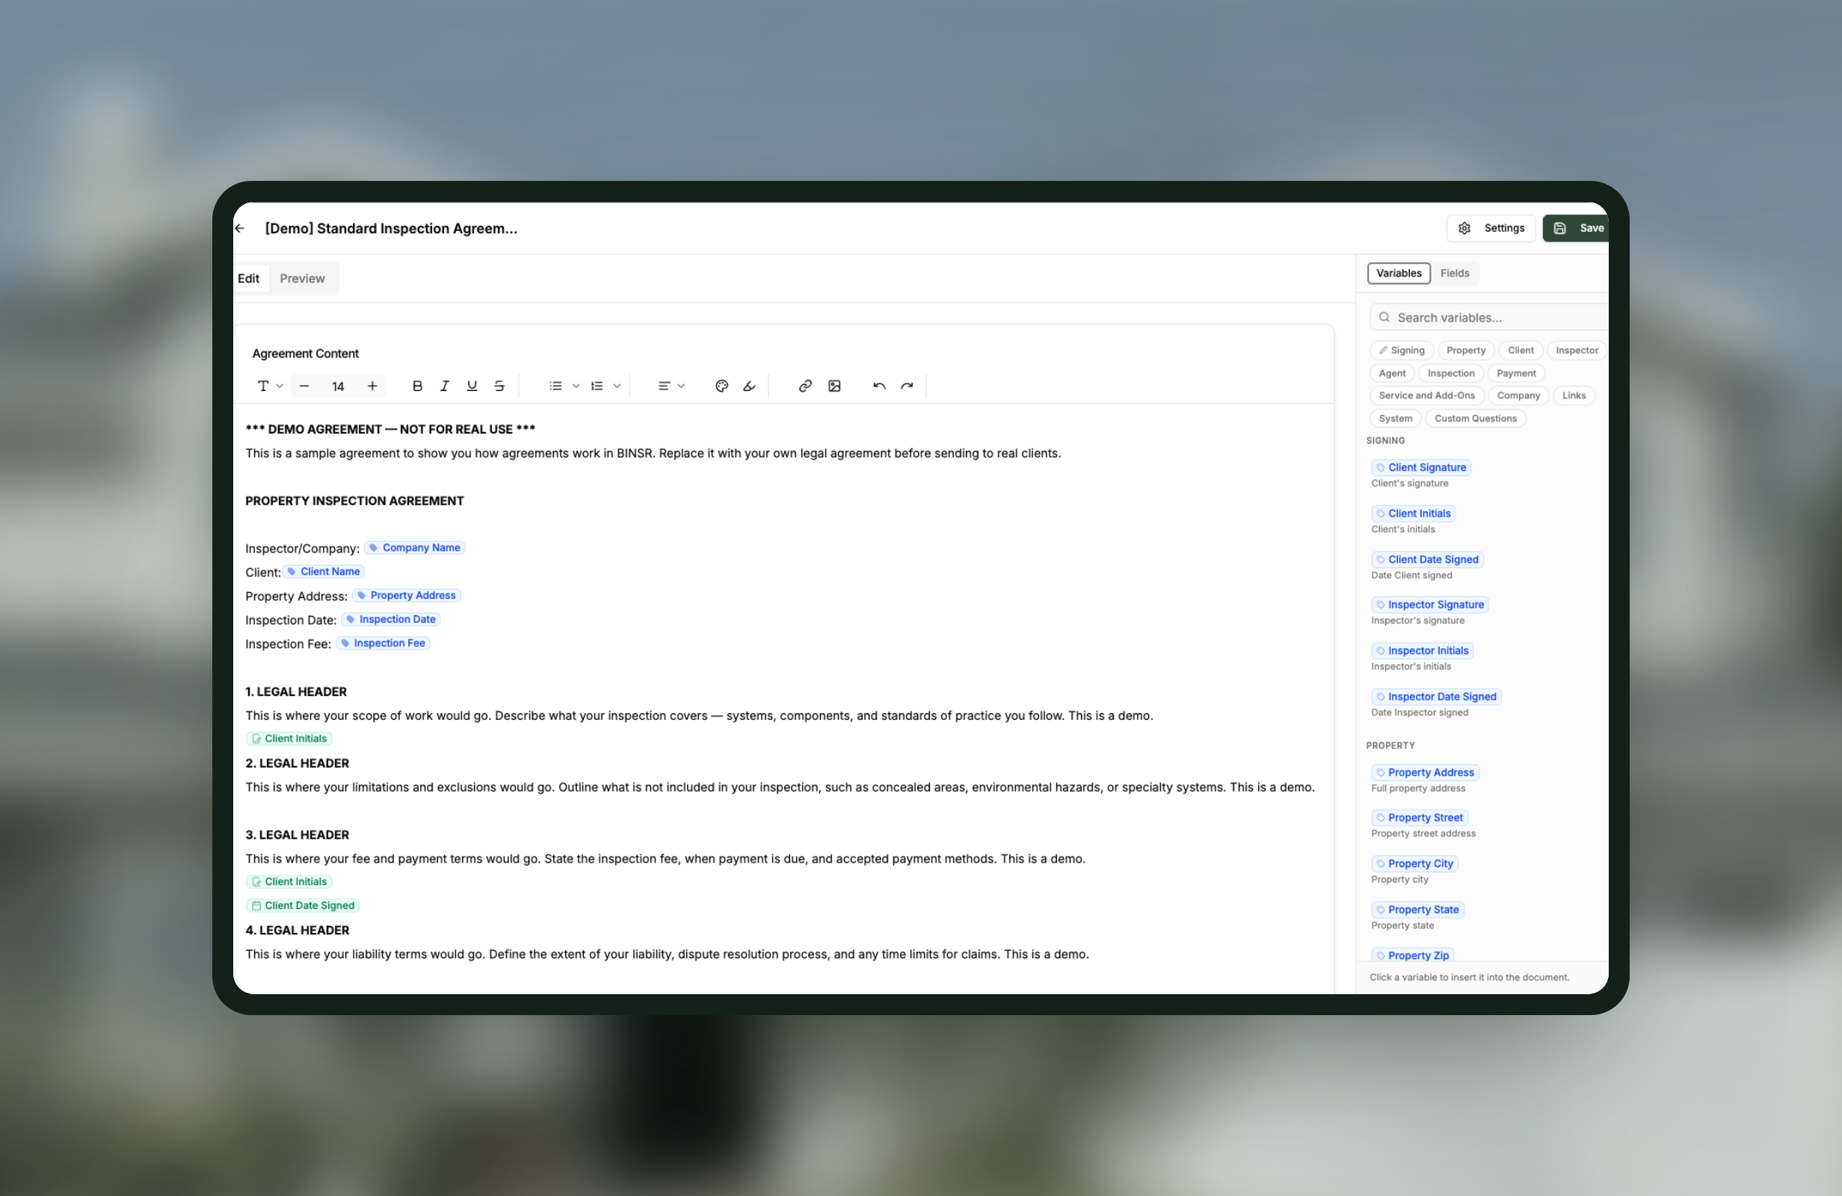Expand bullet list options chevron

point(576,386)
